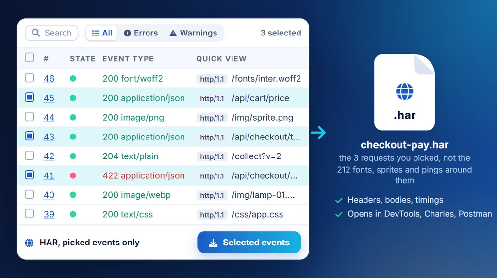Switch to the Errors filter tab

[x=141, y=33]
